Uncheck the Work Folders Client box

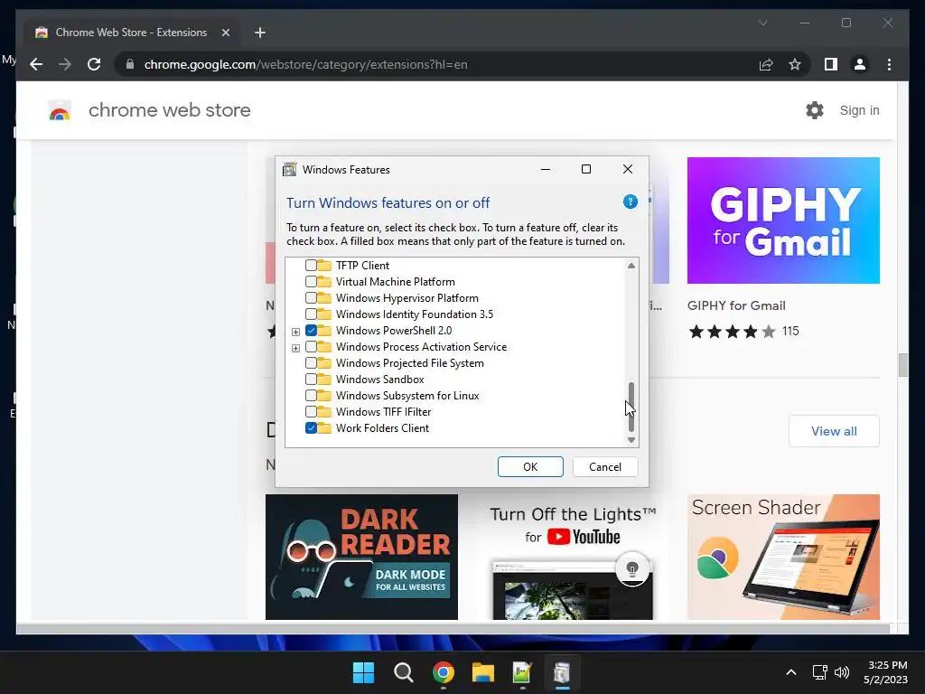coord(311,427)
